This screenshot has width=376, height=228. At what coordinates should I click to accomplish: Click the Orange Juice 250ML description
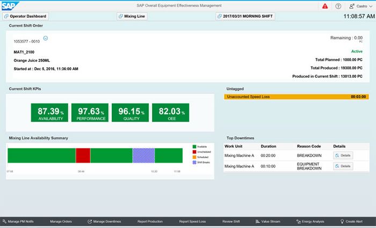[32, 60]
